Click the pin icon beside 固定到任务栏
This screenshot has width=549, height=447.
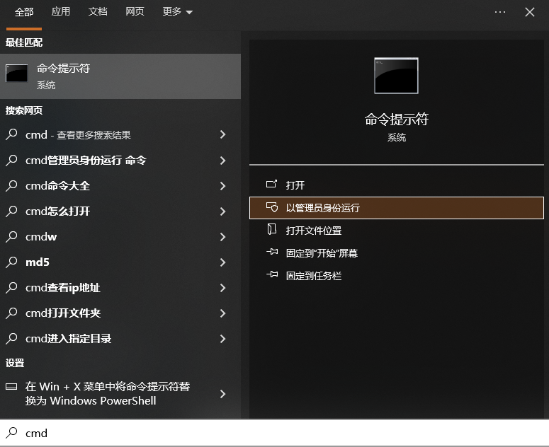point(272,274)
